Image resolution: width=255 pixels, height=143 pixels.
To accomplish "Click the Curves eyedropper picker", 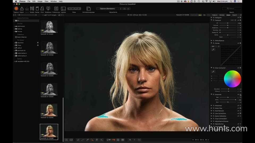I will pos(213,50).
